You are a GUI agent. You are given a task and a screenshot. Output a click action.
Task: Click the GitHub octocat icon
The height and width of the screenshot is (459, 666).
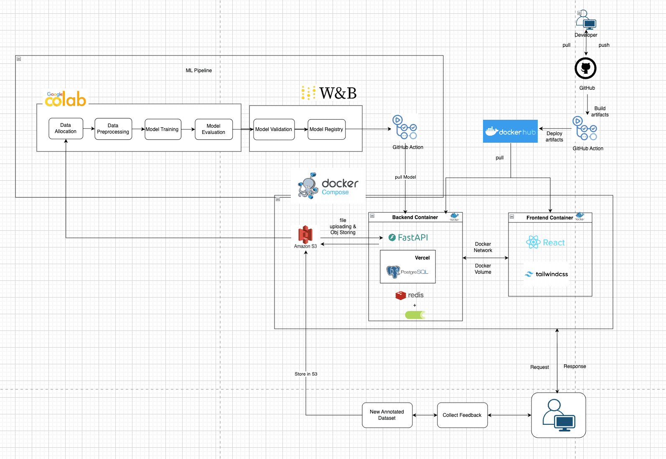[585, 68]
